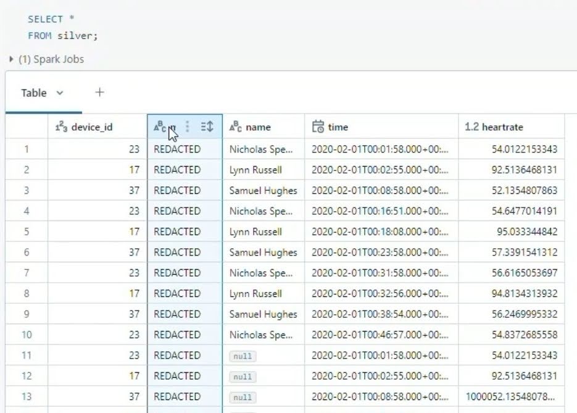
Task: Click the time cell 2020-02-01T00:23:58.000
Action: coord(380,252)
